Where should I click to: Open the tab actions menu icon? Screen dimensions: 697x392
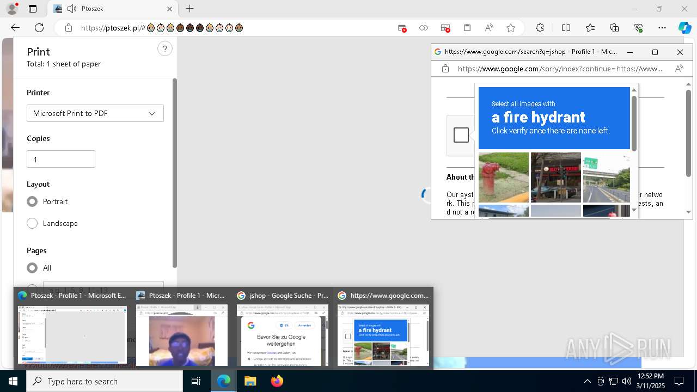[33, 9]
